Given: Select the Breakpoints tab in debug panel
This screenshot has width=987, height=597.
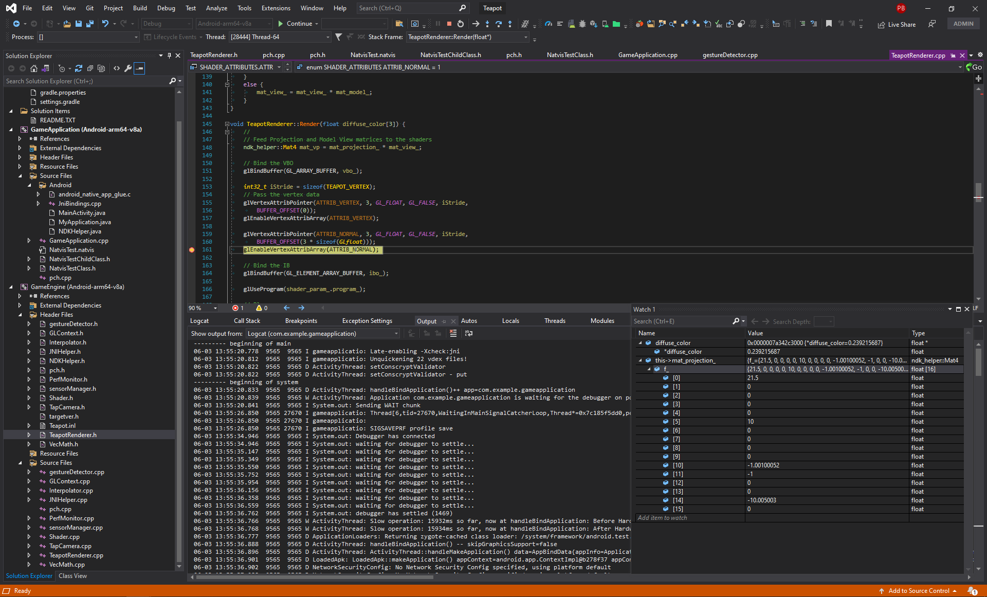Looking at the screenshot, I should 296,322.
